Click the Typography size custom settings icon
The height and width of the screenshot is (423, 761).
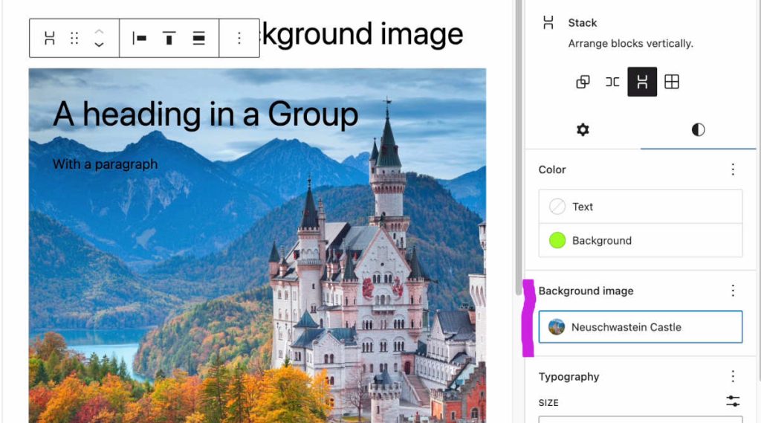(x=733, y=401)
